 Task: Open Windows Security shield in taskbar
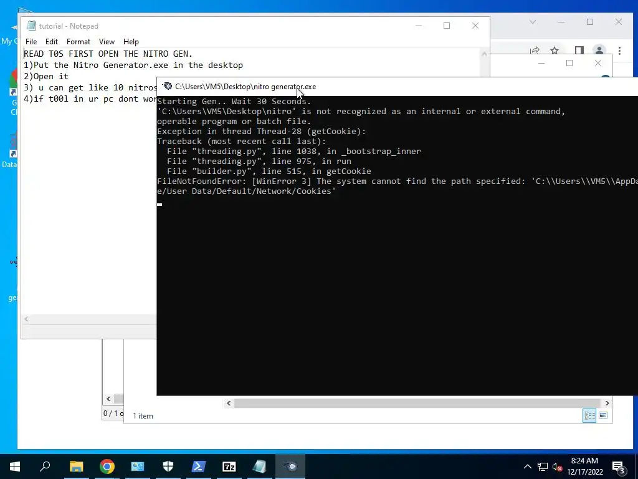pos(168,467)
